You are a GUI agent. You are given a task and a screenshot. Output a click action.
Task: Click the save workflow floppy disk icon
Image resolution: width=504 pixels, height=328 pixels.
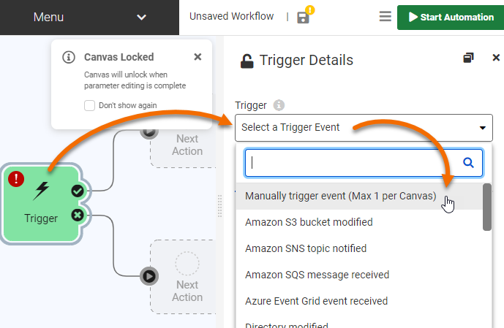[x=303, y=17]
